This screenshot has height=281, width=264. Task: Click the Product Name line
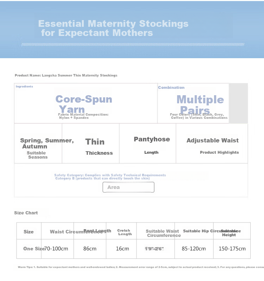pyautogui.click(x=66, y=75)
